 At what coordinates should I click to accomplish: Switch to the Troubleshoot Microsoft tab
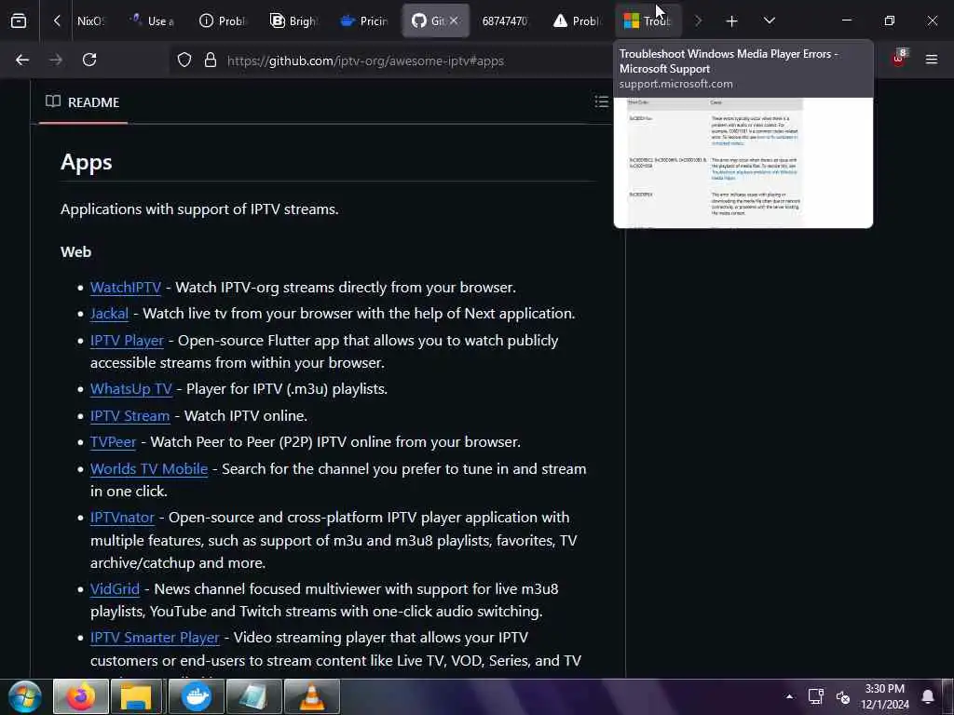point(647,20)
